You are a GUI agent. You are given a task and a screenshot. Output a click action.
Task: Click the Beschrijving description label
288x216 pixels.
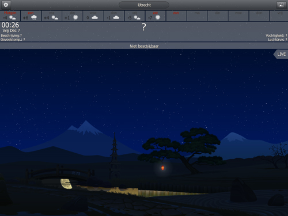11,36
